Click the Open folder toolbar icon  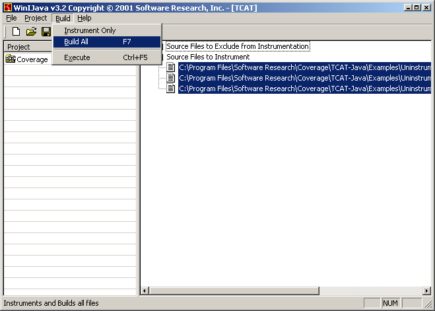point(31,32)
